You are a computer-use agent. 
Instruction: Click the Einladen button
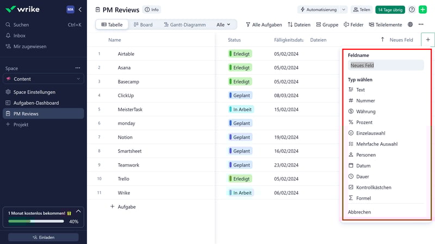click(x=43, y=237)
